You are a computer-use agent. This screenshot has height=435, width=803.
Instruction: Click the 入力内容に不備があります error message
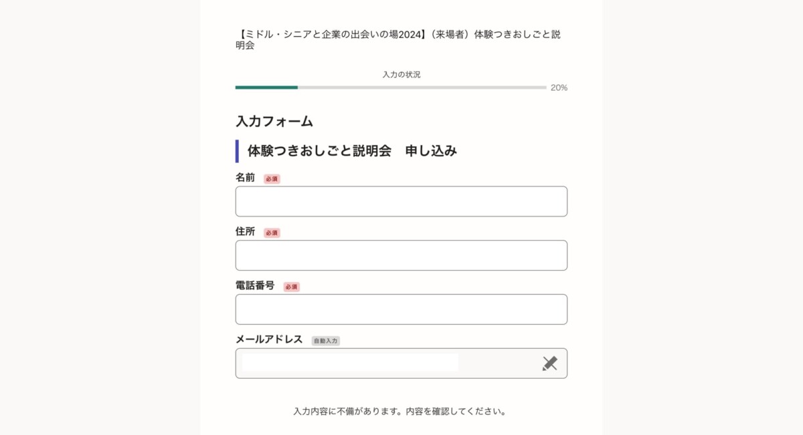(399, 411)
